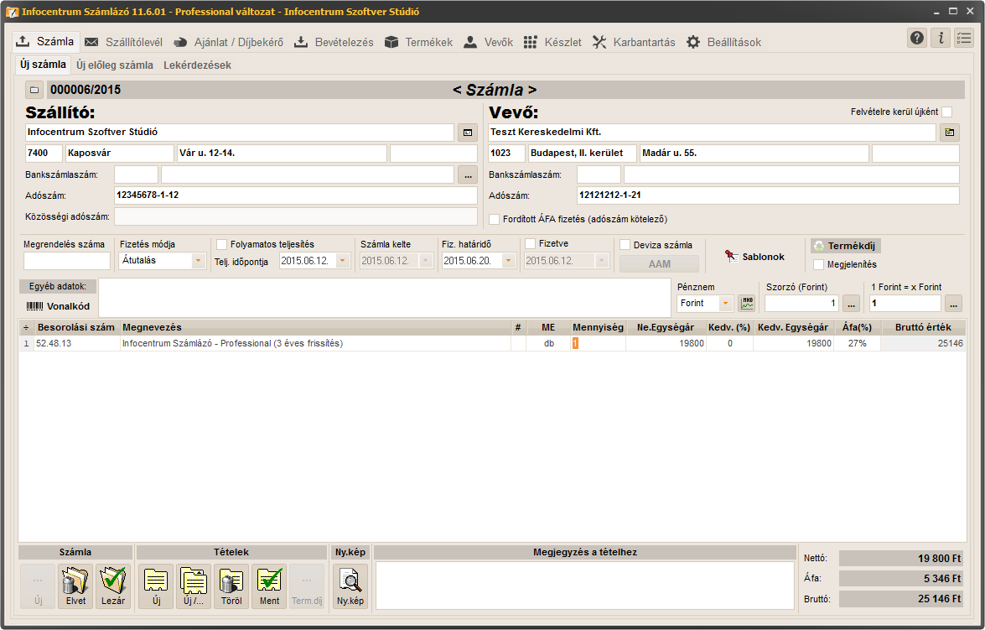
Task: Open the customer lookup icon next to Teszt Kereskedelmi Kft.
Action: coord(949,133)
